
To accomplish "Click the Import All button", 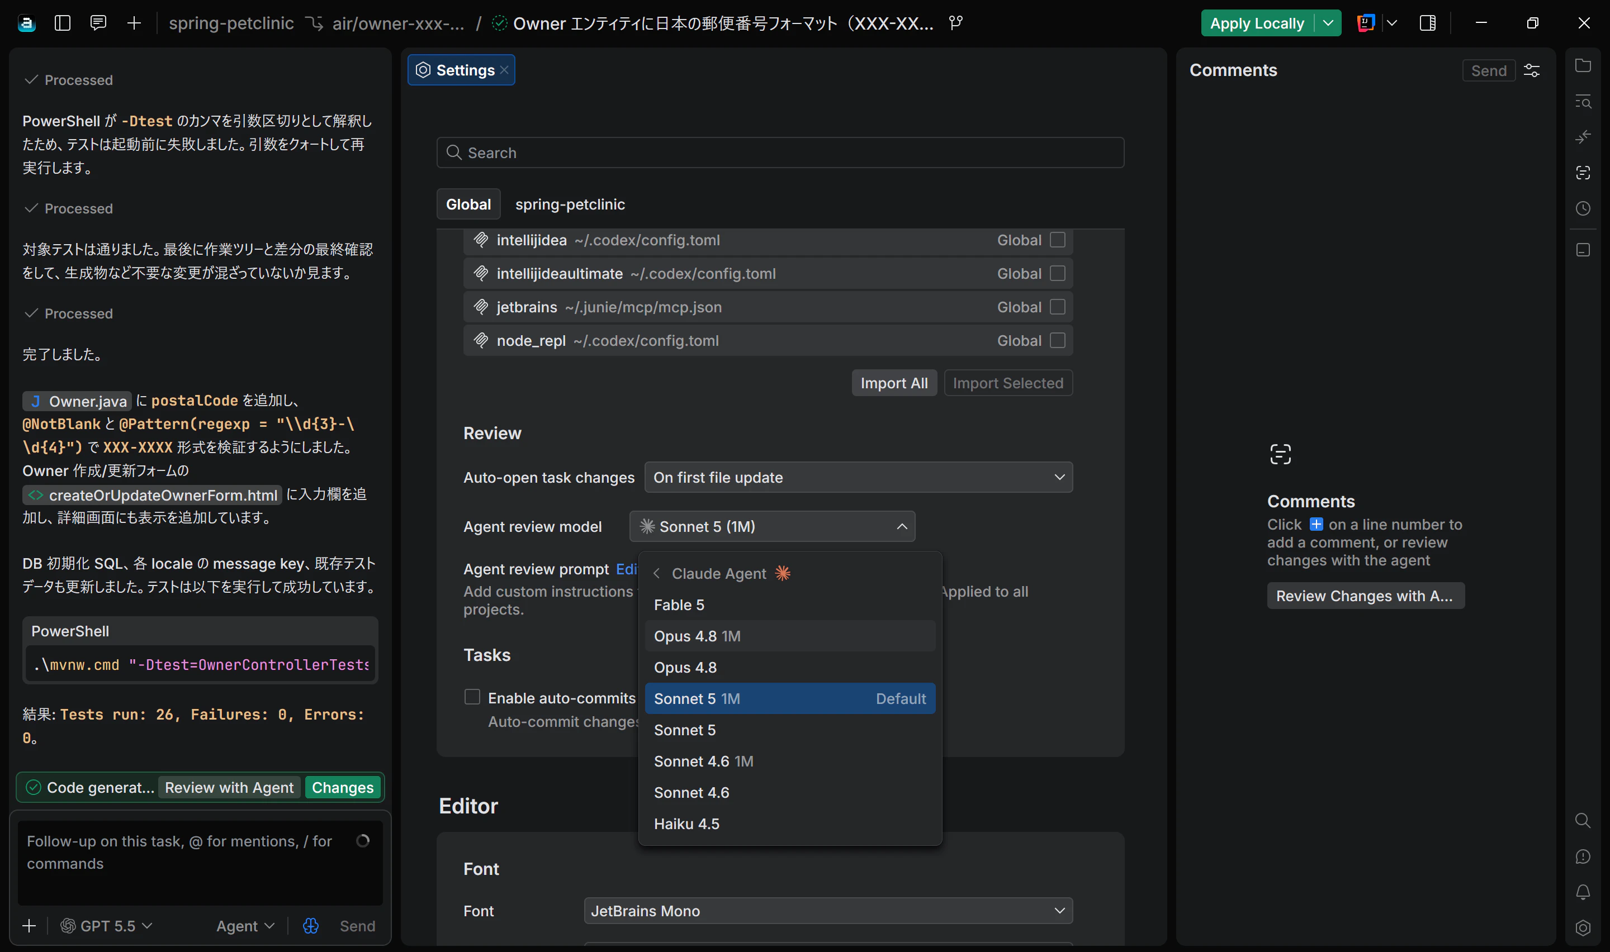I will pos(894,383).
